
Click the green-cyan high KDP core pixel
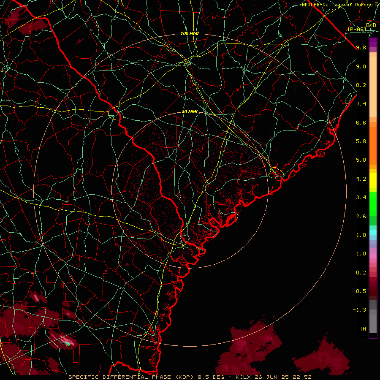(x=68, y=343)
